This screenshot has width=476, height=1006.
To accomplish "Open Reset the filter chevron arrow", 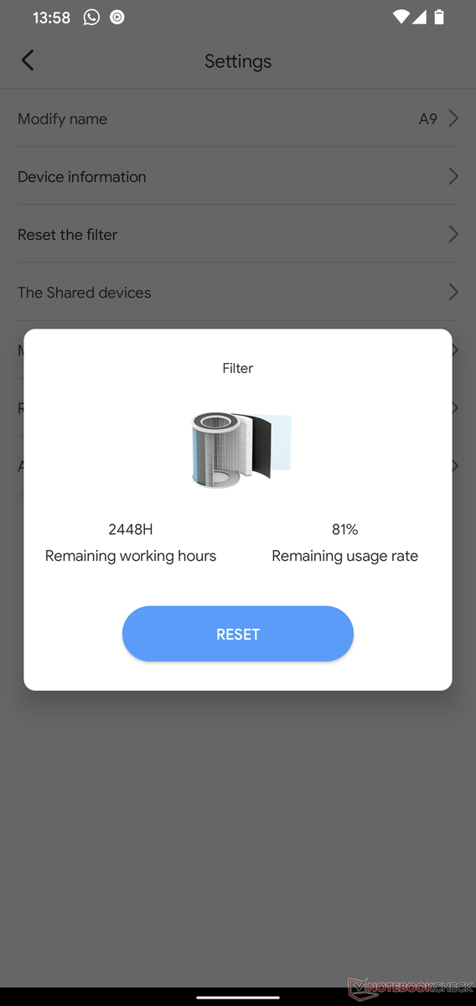I will pos(453,234).
